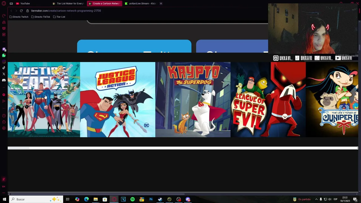Open File Explorer from taskbar
Viewport: 361px width, 203px height.
pyautogui.click(x=96, y=199)
